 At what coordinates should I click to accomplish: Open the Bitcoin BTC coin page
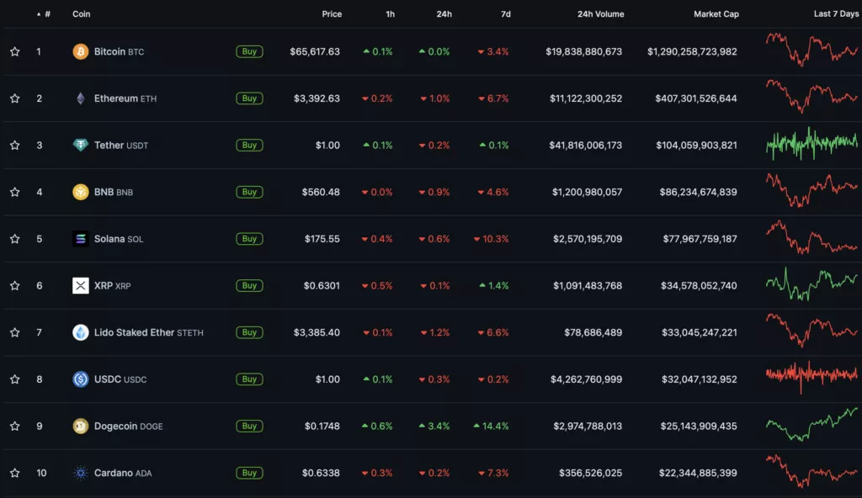point(119,51)
